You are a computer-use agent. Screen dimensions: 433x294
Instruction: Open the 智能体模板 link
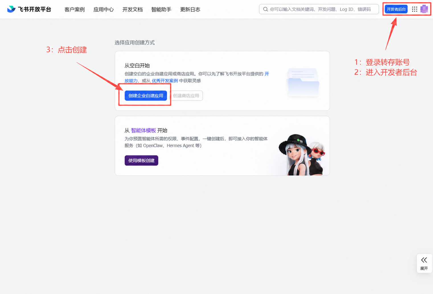click(x=143, y=130)
